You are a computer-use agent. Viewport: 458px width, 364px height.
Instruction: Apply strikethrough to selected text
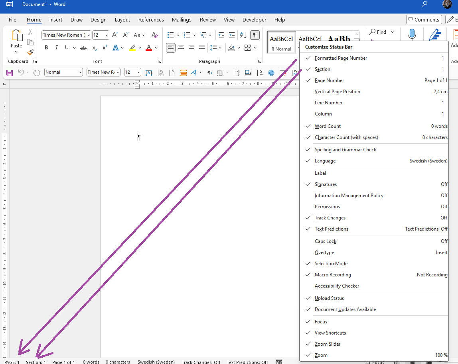tap(83, 48)
